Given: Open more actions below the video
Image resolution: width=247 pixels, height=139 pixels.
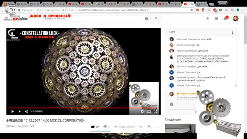Looking at the screenshot, I should click(x=157, y=127).
